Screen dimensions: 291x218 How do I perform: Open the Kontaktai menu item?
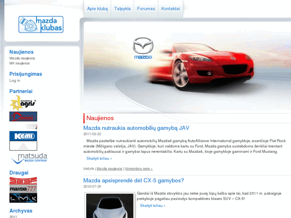(171, 9)
